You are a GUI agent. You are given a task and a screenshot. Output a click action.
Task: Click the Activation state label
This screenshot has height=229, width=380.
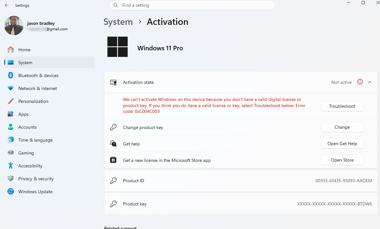point(138,82)
